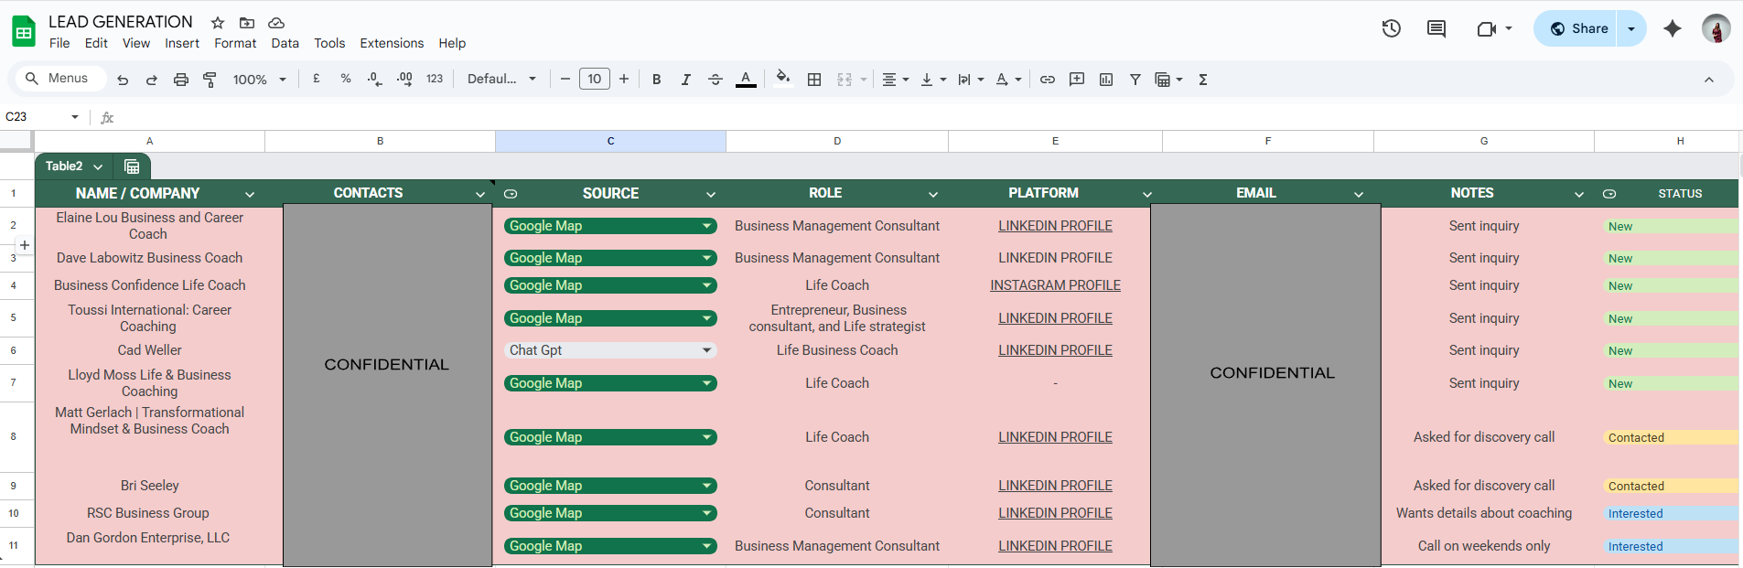
Task: Click the borders icon
Action: (814, 80)
